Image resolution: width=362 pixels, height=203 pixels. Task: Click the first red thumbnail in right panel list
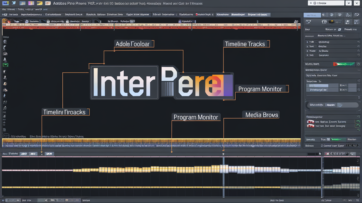click(310, 121)
